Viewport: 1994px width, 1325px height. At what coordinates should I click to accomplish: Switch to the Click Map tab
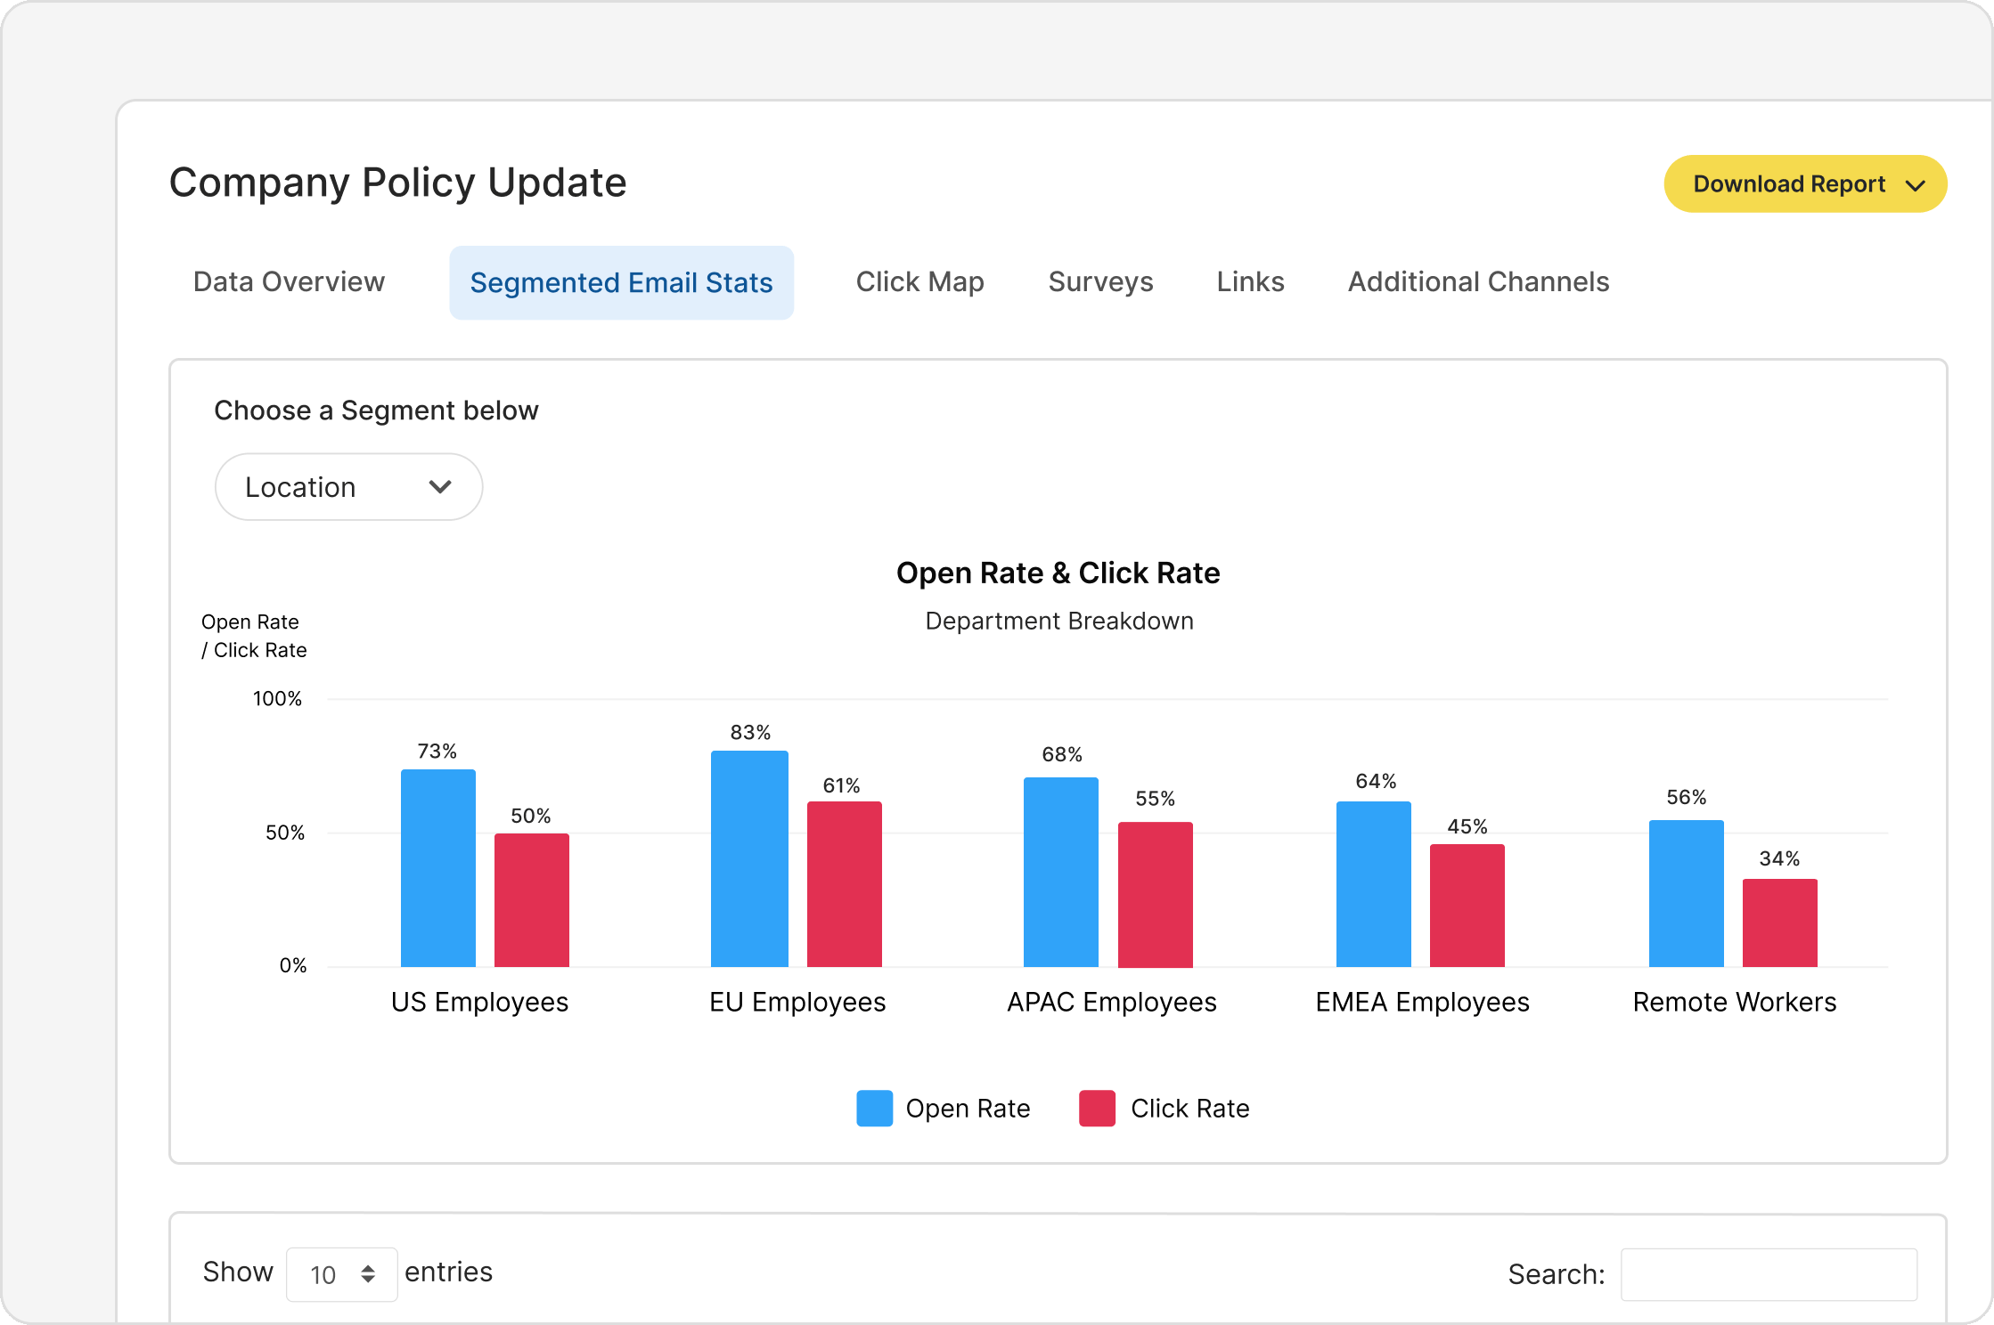[919, 282]
